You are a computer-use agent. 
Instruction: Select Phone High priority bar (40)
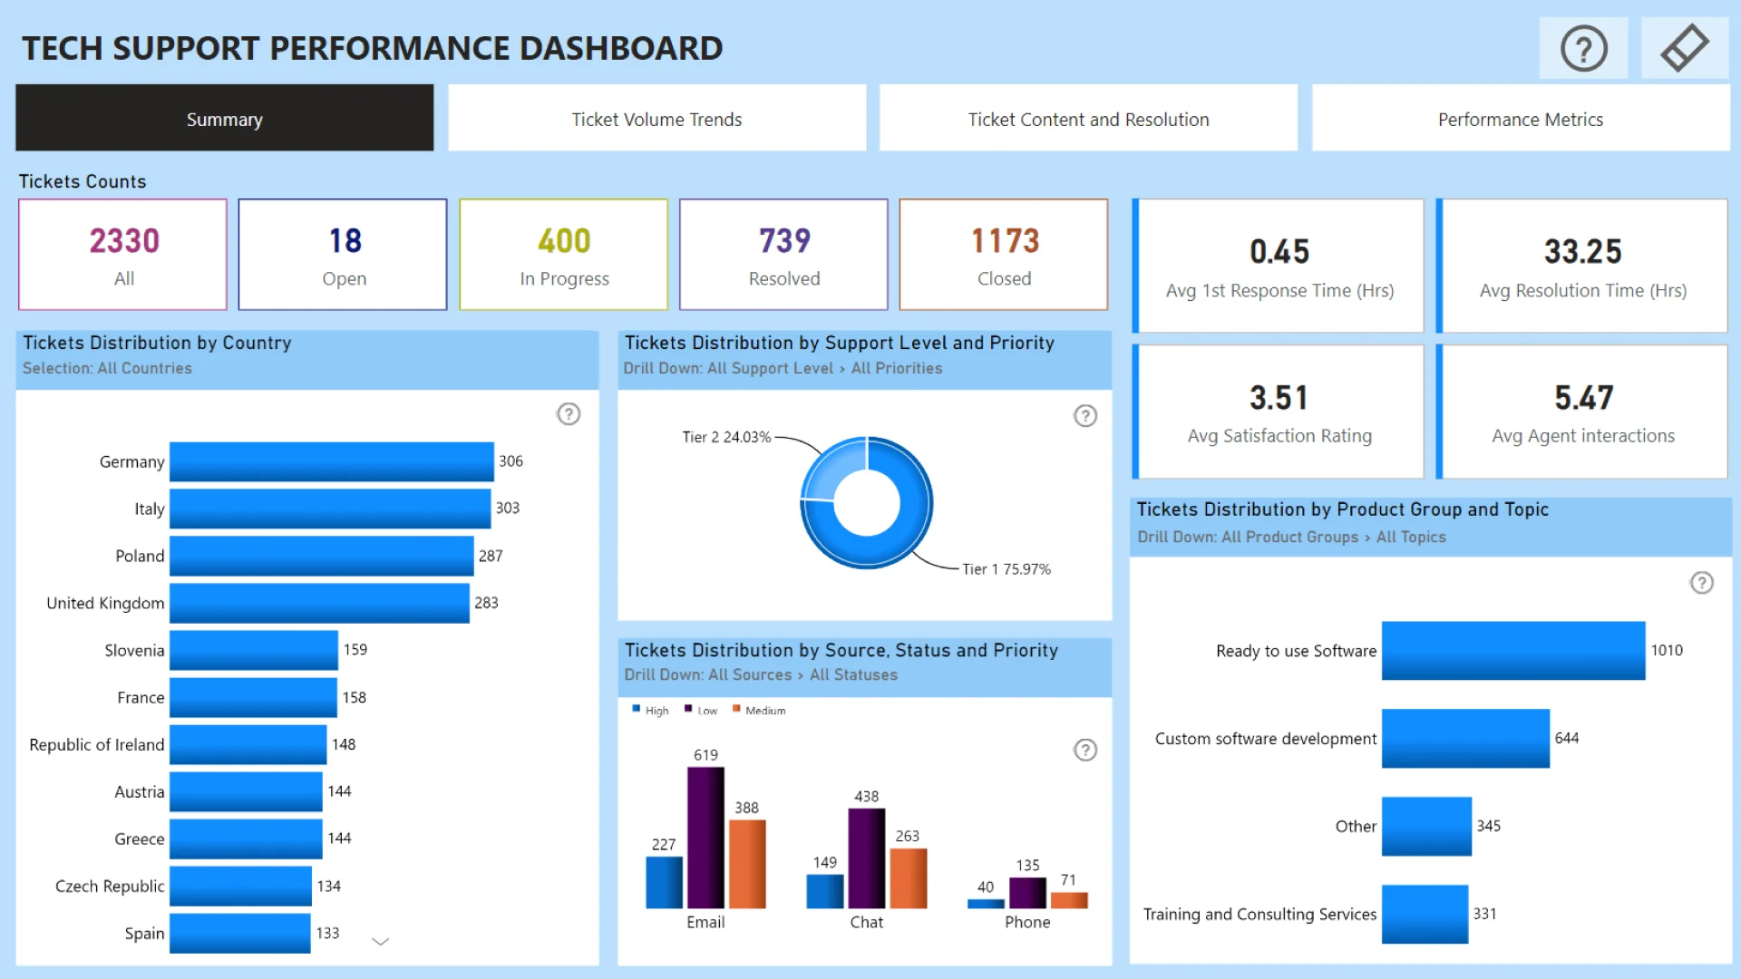(986, 904)
